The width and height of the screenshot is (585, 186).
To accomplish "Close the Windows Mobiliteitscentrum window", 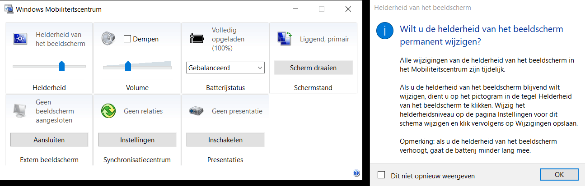I will [x=348, y=9].
